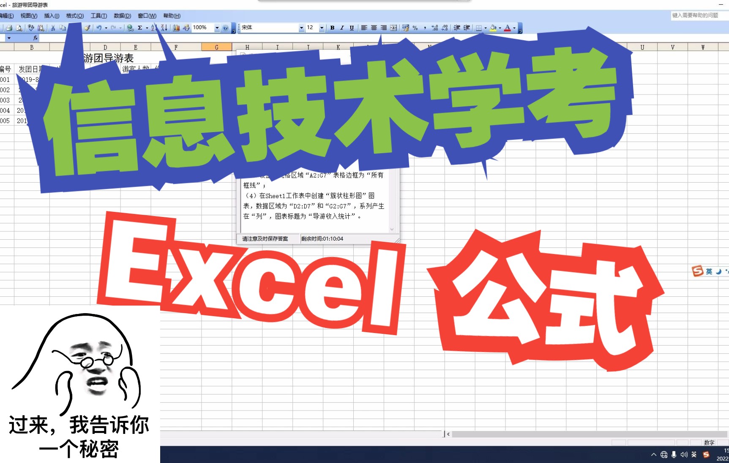Click the Copy icon

pyautogui.click(x=63, y=28)
